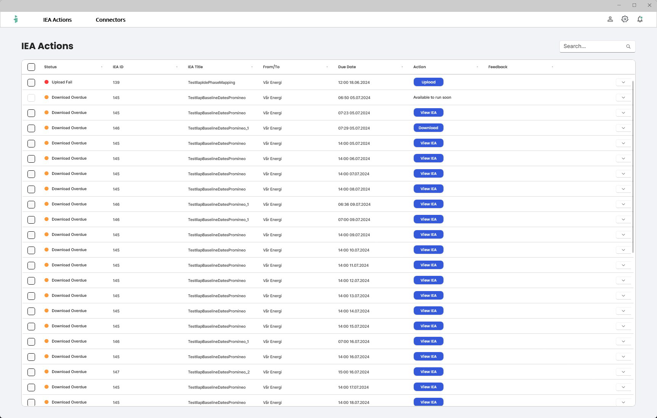
Task: Check the row due 14:00 05.07.2024
Action: (x=31, y=143)
